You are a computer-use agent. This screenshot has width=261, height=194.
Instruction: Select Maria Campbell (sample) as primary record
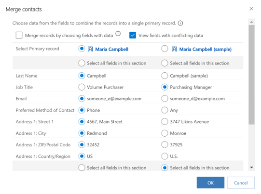(165, 49)
